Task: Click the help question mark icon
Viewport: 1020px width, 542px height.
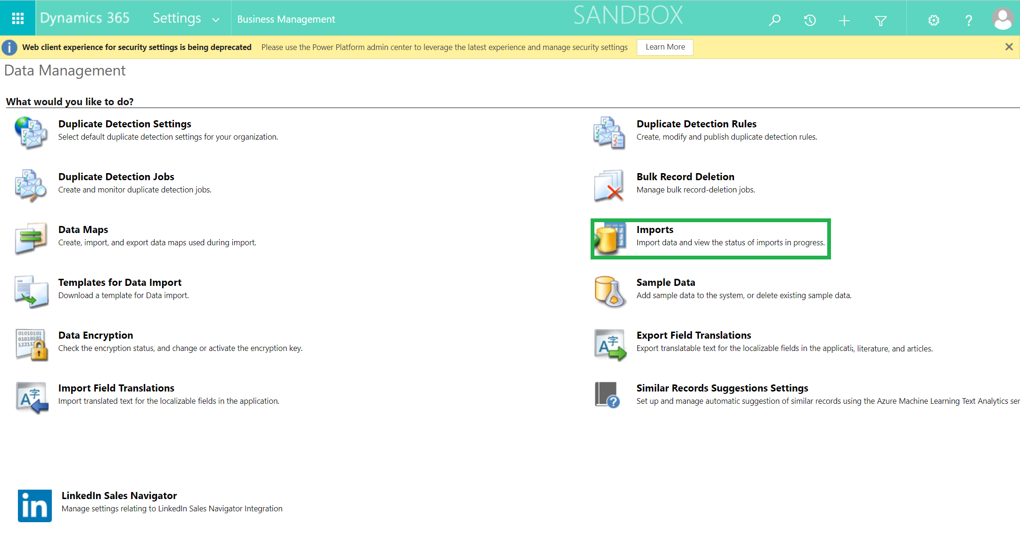Action: coord(968,20)
